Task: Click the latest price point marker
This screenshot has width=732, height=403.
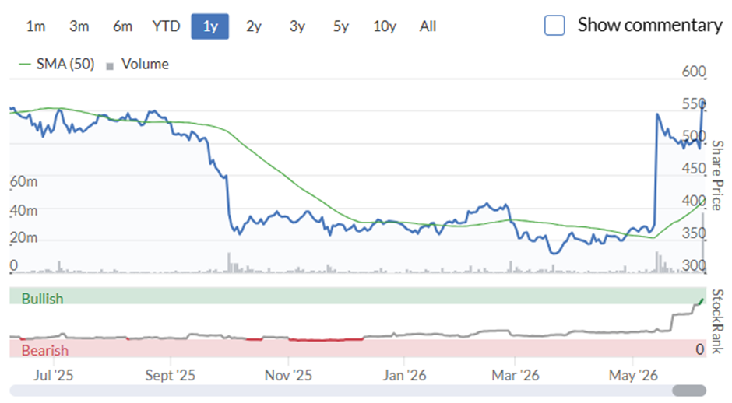Action: [x=703, y=103]
